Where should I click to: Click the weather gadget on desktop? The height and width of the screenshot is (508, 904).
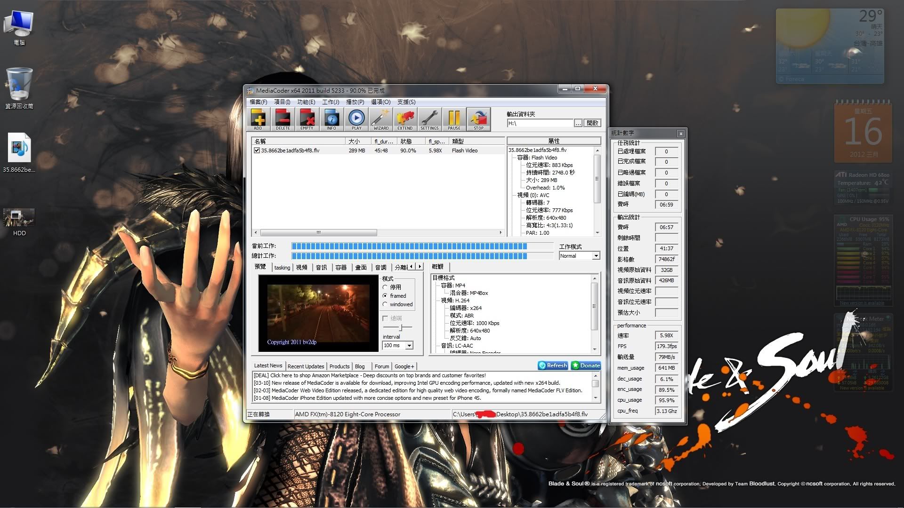pyautogui.click(x=830, y=46)
